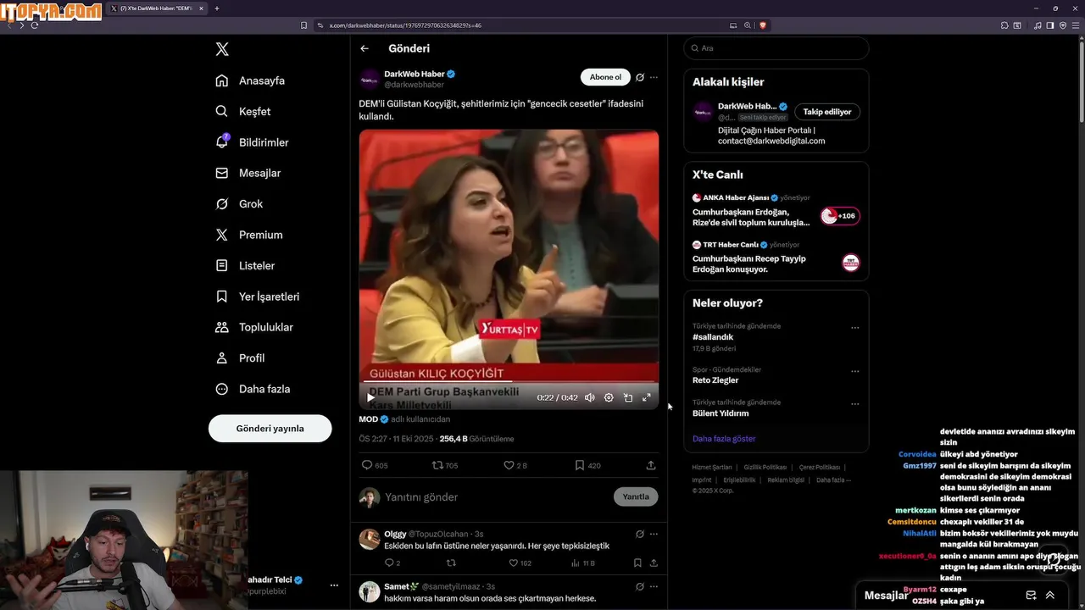Click Grok icon on Samet's reply
Screen dimensions: 1085x610
coord(640,586)
